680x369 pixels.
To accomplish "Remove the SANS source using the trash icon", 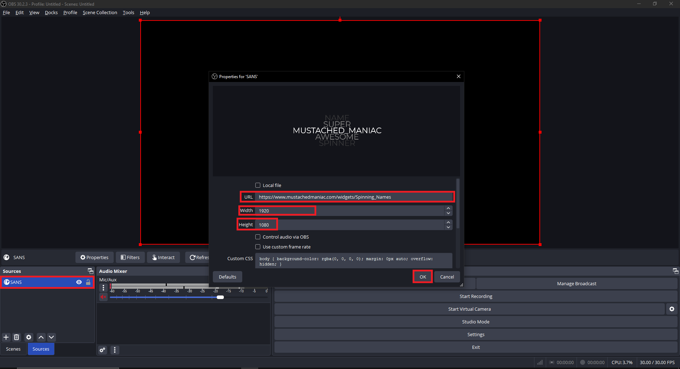I will (x=17, y=337).
